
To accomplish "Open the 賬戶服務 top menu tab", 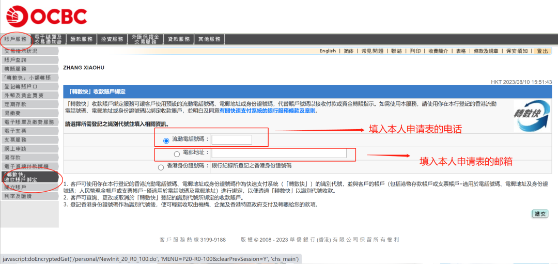I will [x=16, y=39].
